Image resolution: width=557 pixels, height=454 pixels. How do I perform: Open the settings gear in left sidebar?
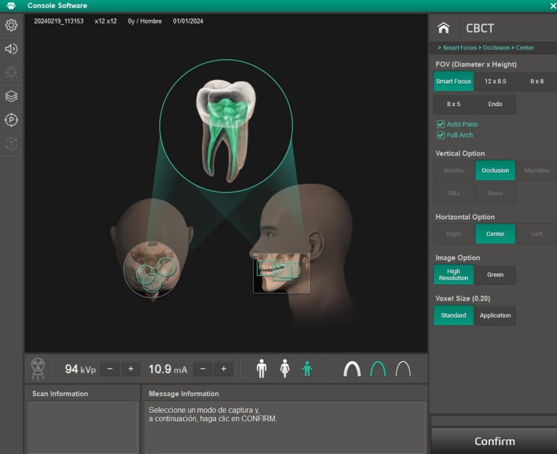11,26
